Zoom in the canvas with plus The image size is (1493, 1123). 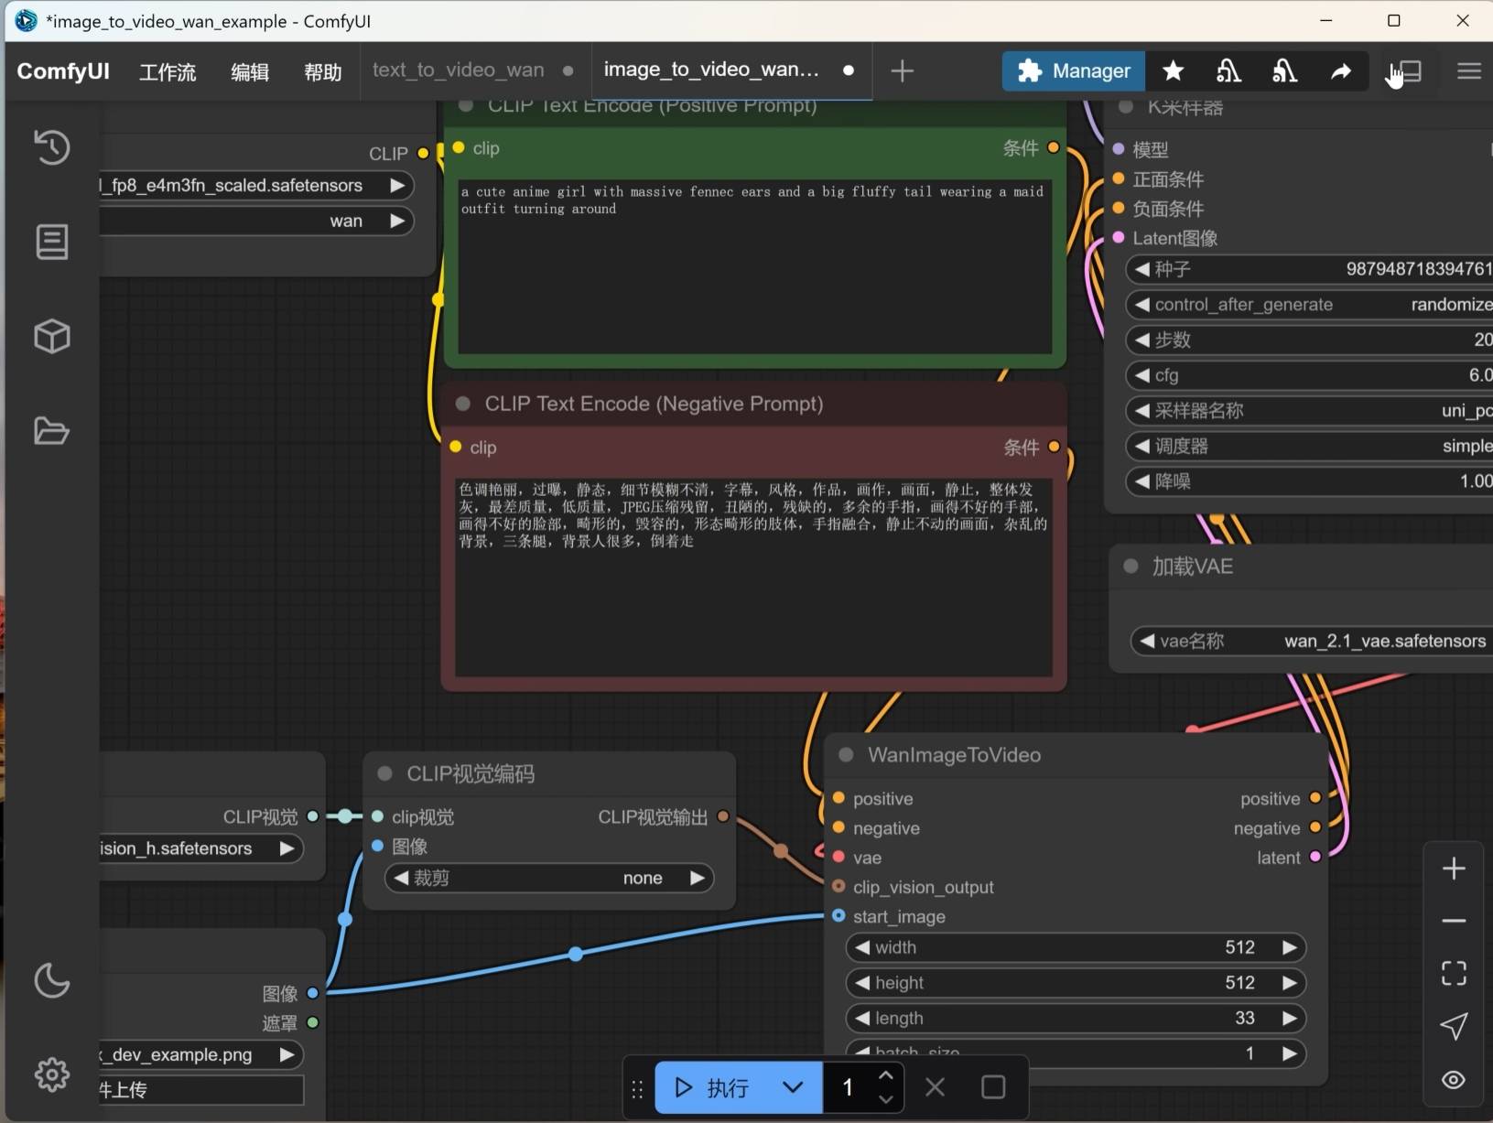pos(1454,869)
